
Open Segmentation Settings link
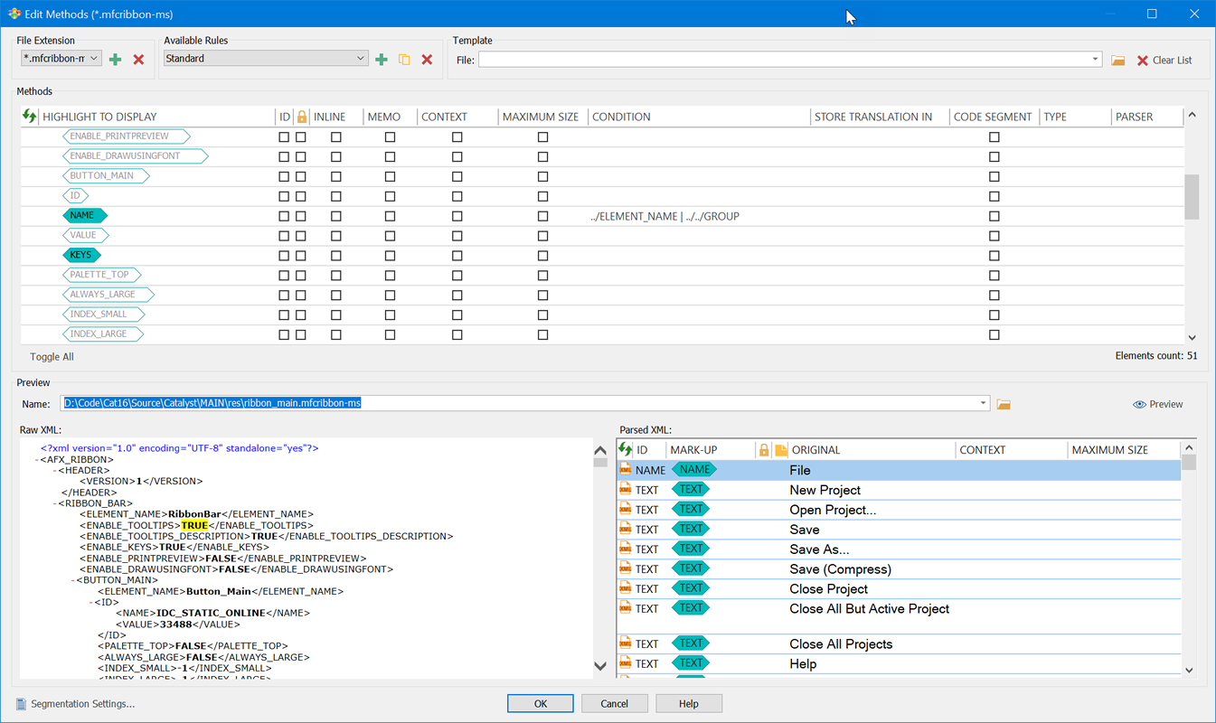[82, 704]
